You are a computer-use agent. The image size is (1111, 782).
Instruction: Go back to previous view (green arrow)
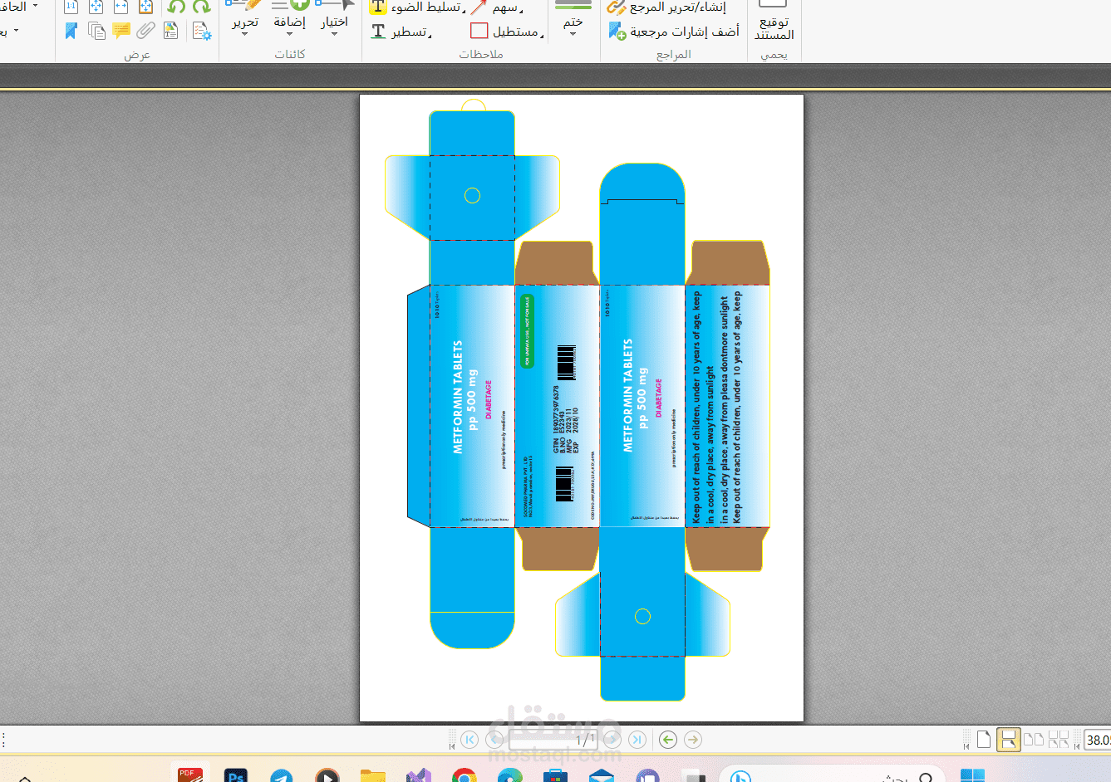click(668, 740)
